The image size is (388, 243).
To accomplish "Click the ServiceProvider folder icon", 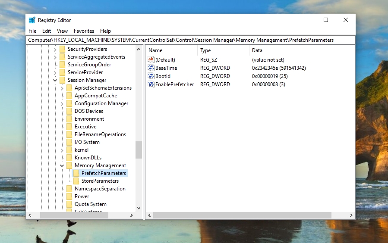I will click(62, 72).
